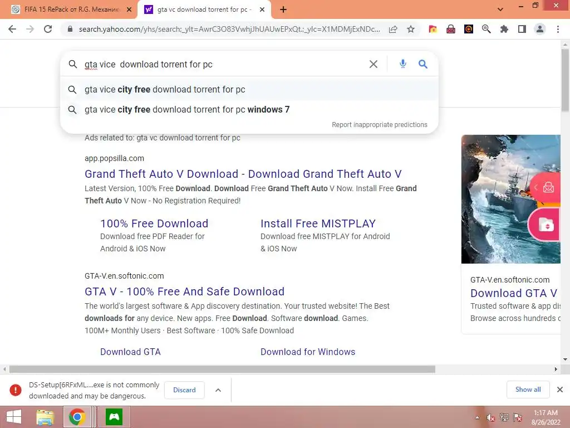Close the FIFA 15 RePack tab

[x=129, y=10]
